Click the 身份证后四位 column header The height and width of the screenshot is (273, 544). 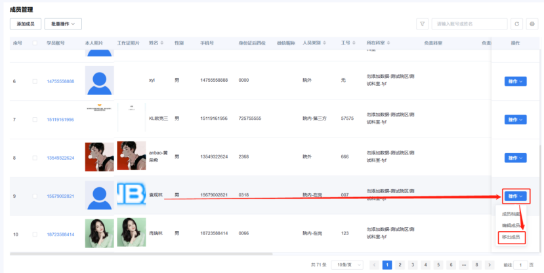coord(252,43)
